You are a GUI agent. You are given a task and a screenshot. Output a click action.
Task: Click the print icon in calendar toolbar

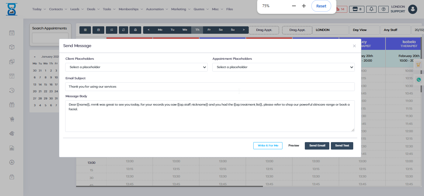point(135,30)
